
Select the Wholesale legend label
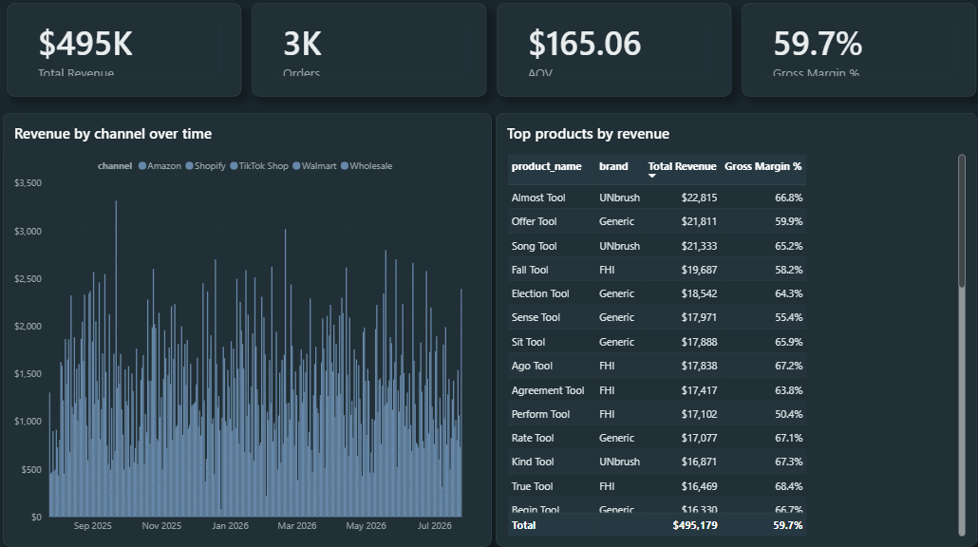pos(370,166)
